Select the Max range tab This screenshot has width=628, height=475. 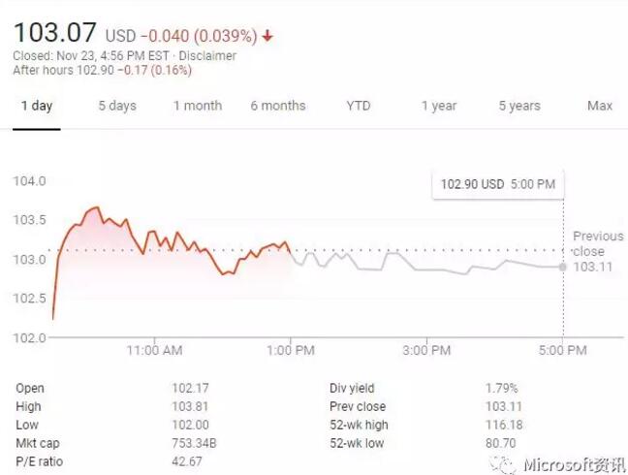pyautogui.click(x=600, y=106)
